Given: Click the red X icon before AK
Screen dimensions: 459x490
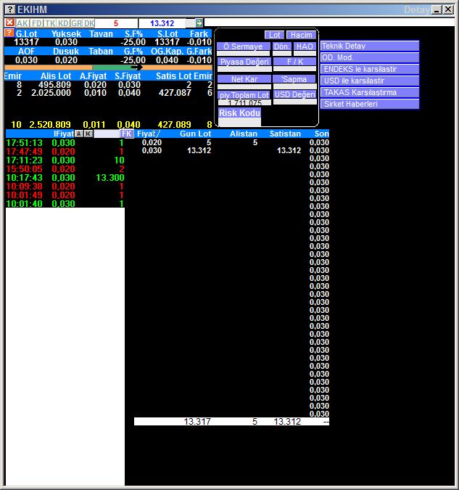Looking at the screenshot, I should tap(9, 23).
